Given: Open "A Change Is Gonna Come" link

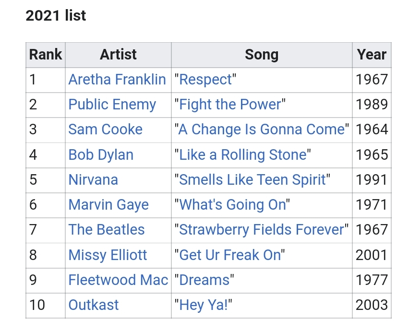Looking at the screenshot, I should click(x=262, y=130).
